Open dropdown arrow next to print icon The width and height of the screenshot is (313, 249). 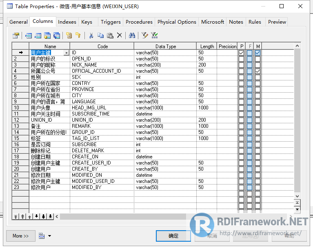tap(49, 236)
